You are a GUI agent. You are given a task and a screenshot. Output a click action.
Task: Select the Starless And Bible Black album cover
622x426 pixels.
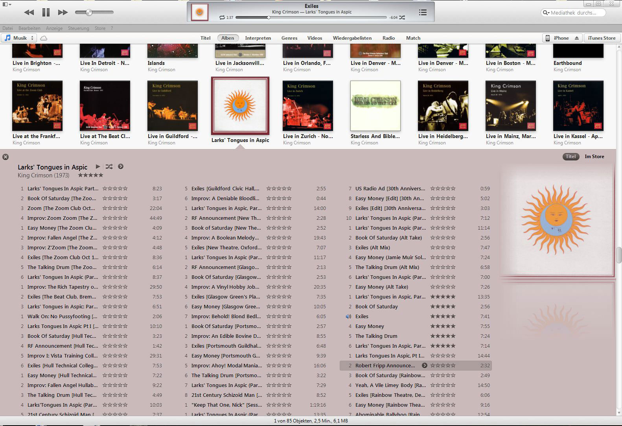375,106
